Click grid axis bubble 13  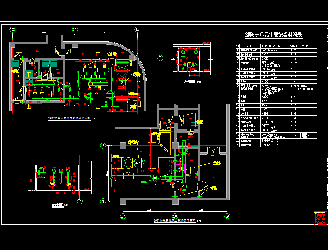point(12,29)
